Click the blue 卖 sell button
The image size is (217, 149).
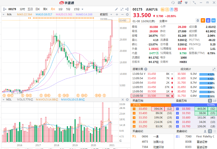coord(208,21)
